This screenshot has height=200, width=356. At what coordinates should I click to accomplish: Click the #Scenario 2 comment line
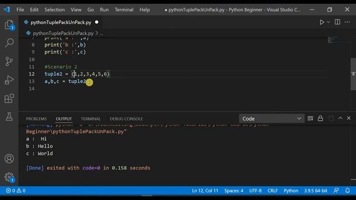(61, 67)
